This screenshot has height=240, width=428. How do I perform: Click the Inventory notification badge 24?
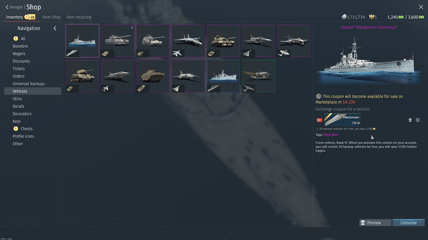[x=30, y=17]
